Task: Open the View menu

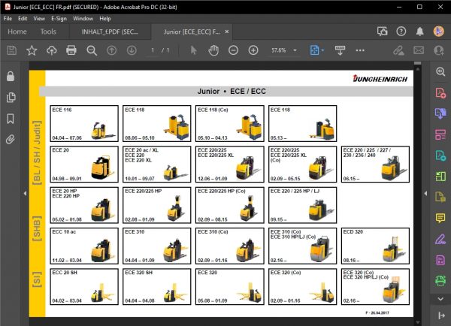Action: (x=39, y=19)
